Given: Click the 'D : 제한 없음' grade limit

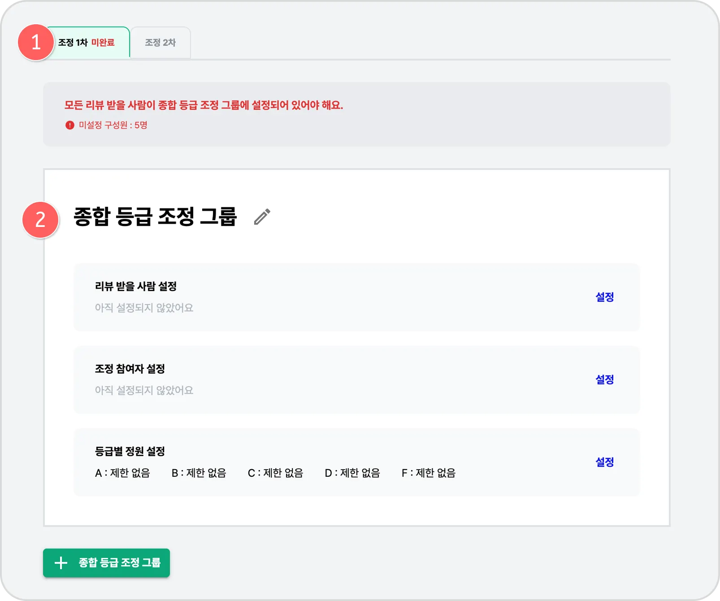Looking at the screenshot, I should [352, 473].
